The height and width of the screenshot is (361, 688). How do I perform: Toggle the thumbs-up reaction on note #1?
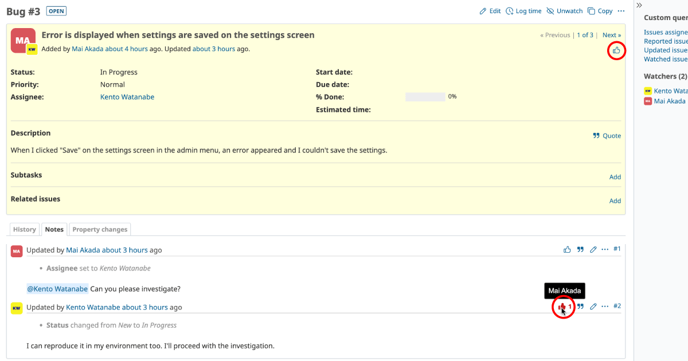tap(567, 249)
